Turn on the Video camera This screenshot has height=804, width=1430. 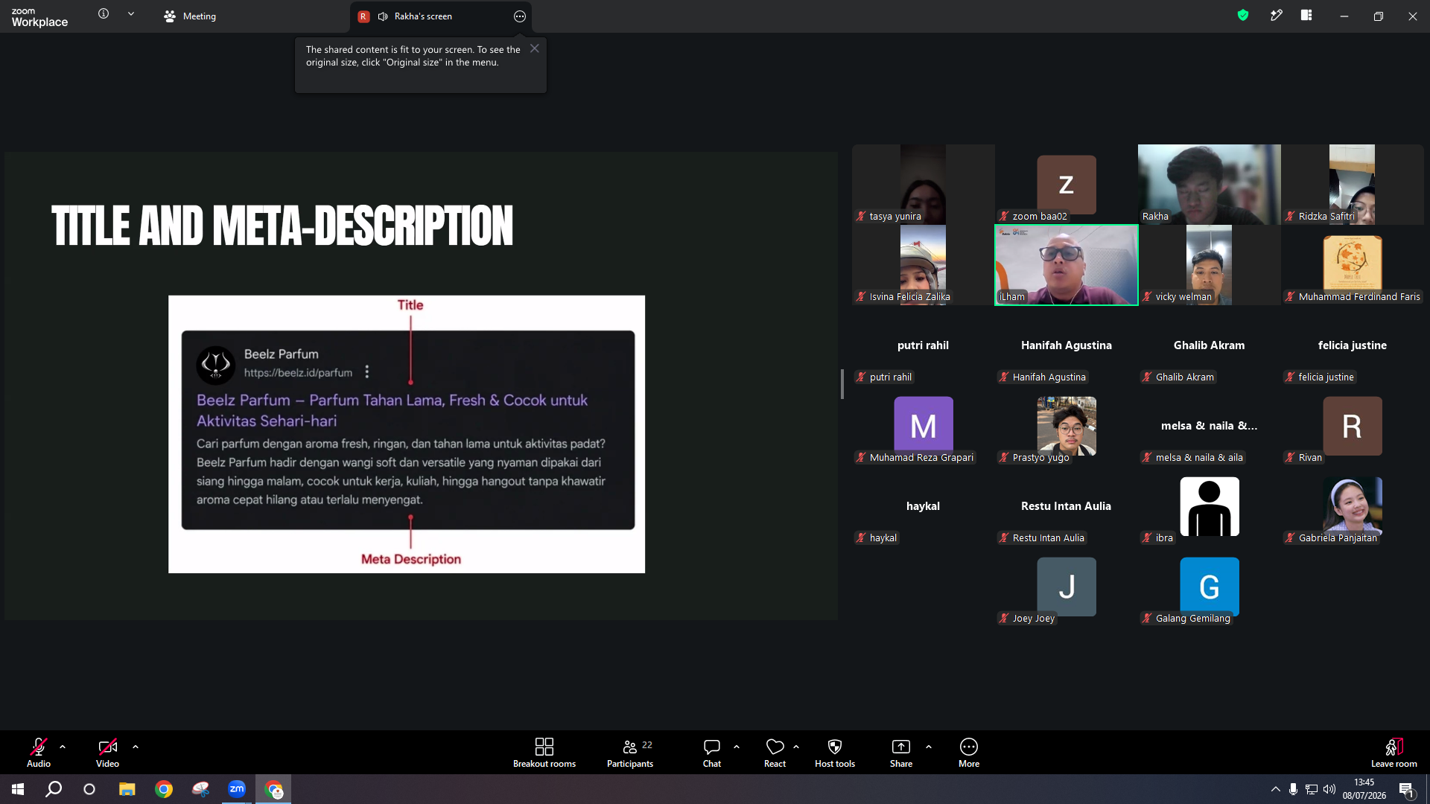pos(107,752)
